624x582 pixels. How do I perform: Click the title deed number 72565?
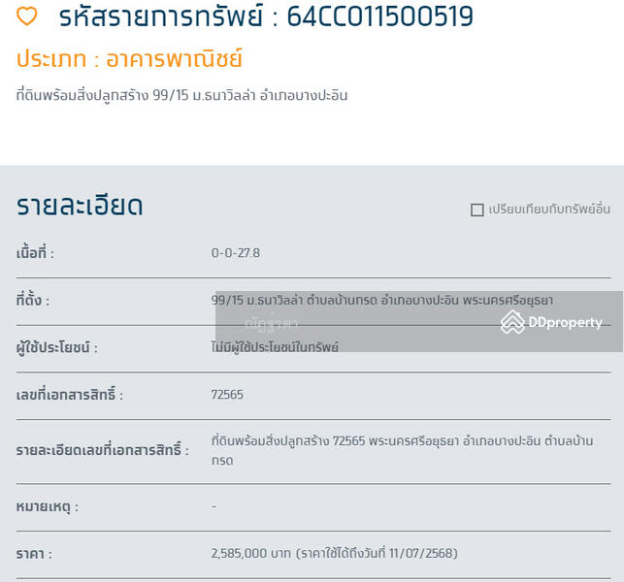pos(227,395)
